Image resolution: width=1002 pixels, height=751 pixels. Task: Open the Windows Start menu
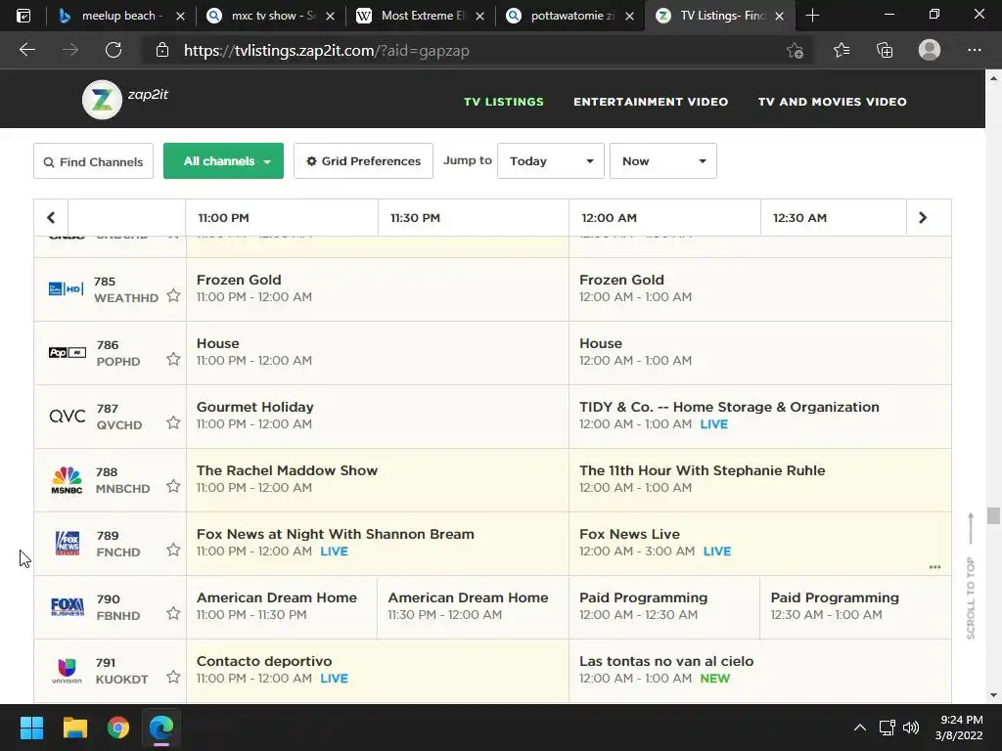31,728
